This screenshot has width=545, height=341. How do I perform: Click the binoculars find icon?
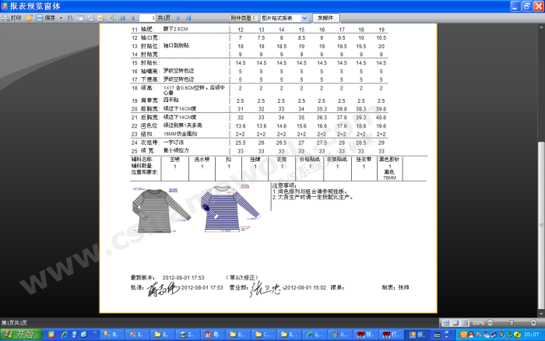click(x=69, y=16)
